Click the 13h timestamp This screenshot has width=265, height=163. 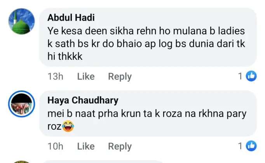(55, 77)
